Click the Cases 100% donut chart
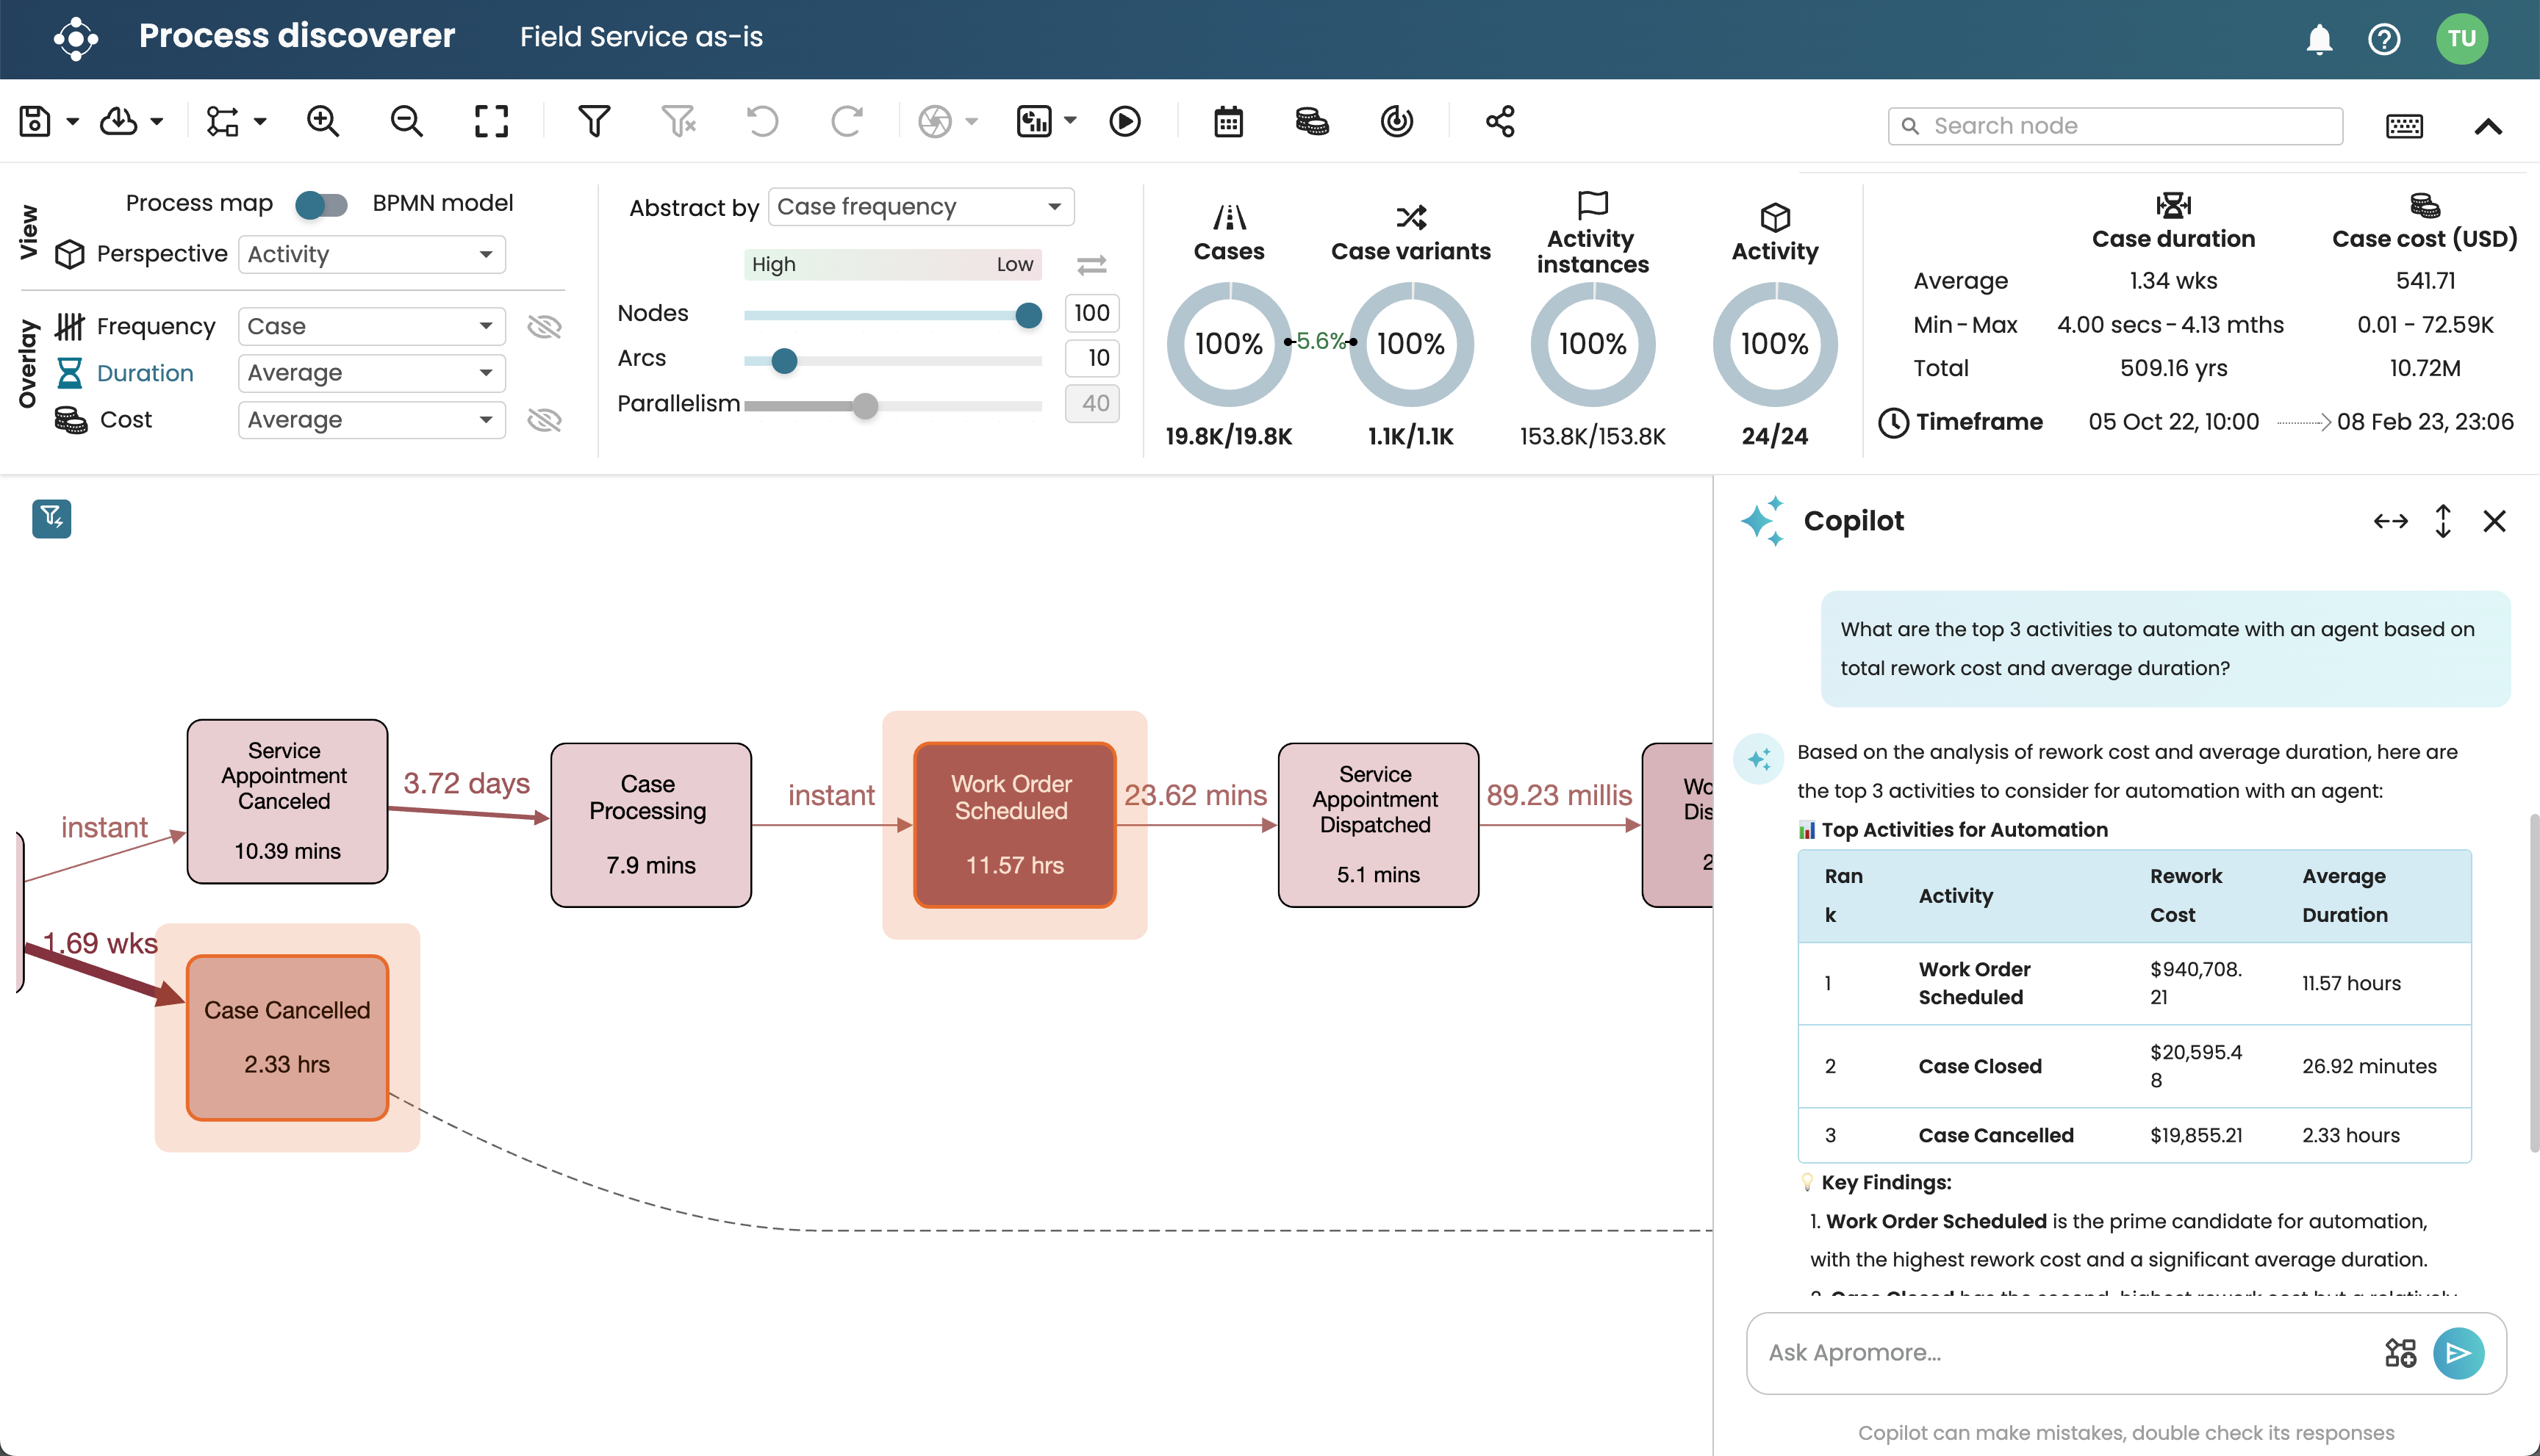2540x1456 pixels. click(1229, 344)
